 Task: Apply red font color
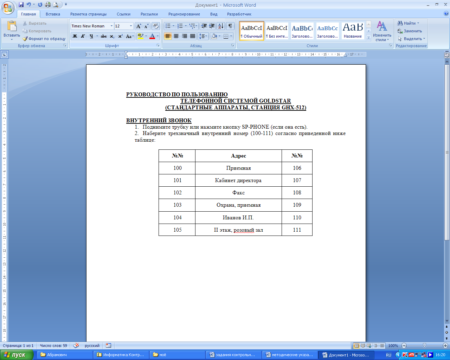(x=152, y=36)
